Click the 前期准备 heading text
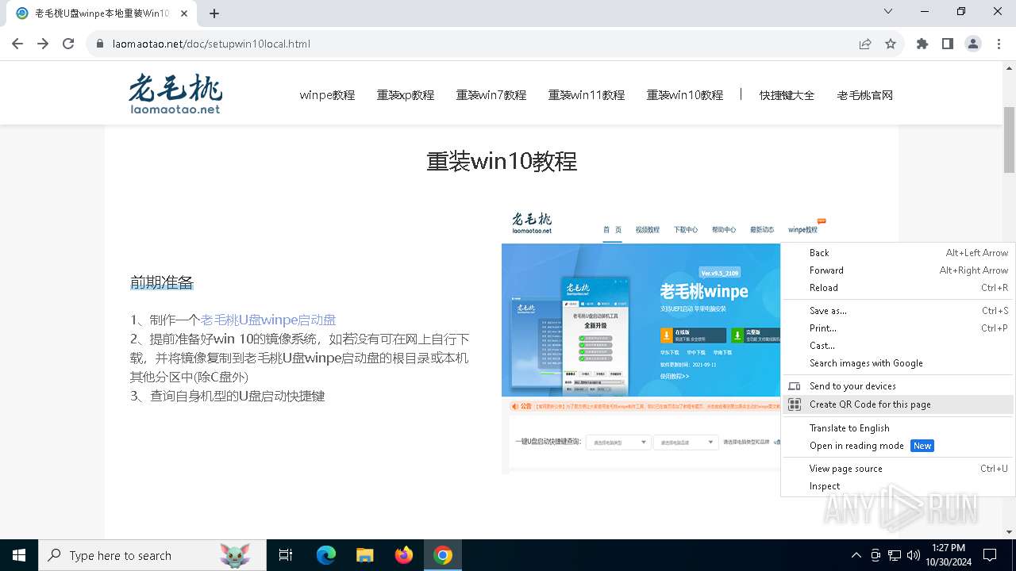Screen dimensions: 1016x571 162,283
